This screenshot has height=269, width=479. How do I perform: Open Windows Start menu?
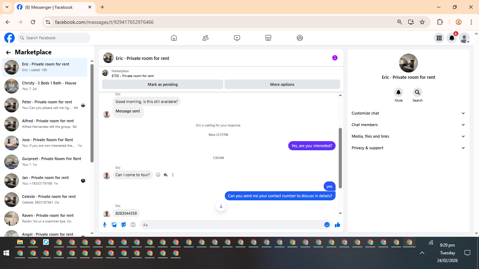6,253
